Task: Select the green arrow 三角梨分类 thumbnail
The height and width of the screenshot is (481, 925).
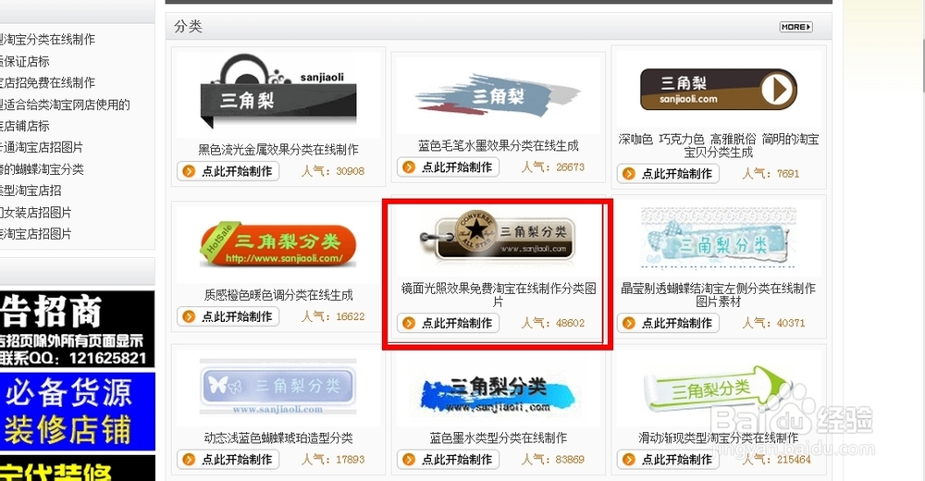Action: pos(719,388)
